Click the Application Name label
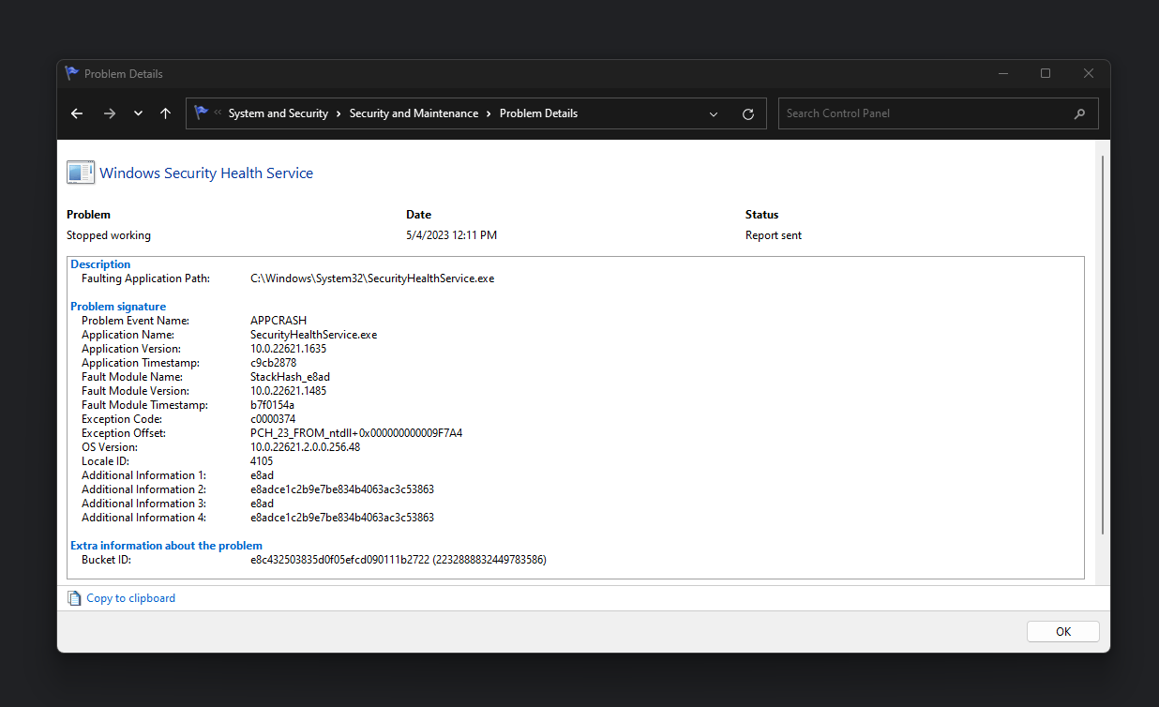The height and width of the screenshot is (707, 1159). (x=128, y=335)
